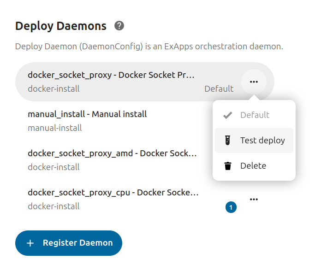Screen dimensions: 321x277
Task: Open the manual_install - Manual install daemon
Action: click(87, 114)
